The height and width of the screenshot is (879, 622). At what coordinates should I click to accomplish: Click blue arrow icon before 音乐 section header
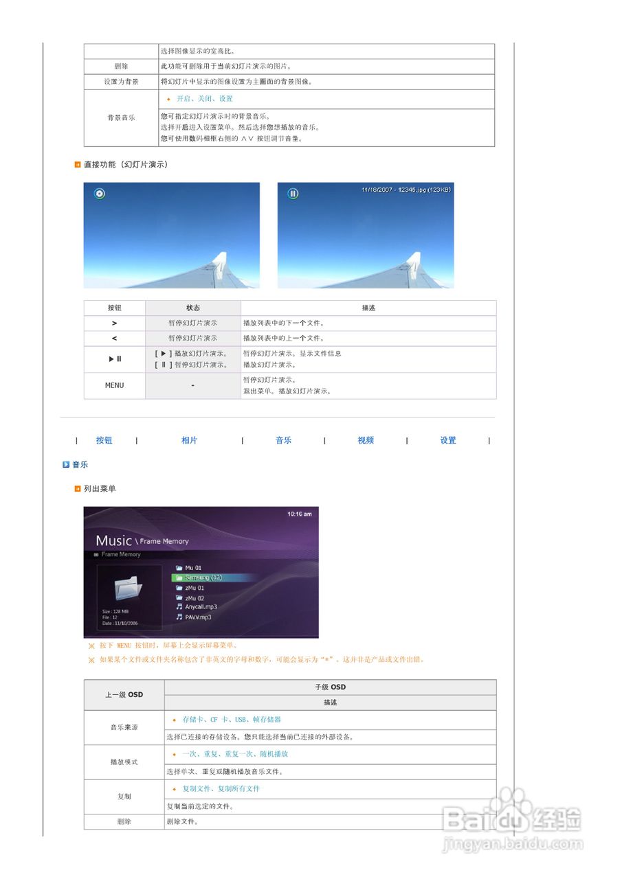click(65, 465)
